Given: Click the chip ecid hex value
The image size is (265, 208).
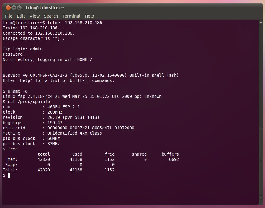Looking at the screenshot, I should (91, 128).
